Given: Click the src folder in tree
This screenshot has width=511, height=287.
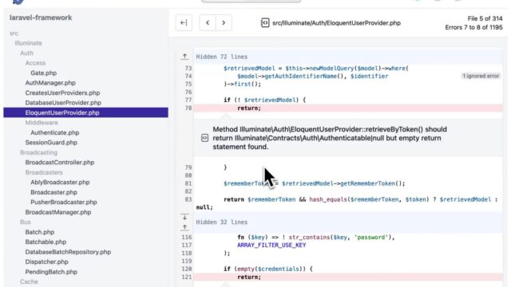Looking at the screenshot, I should [14, 33].
